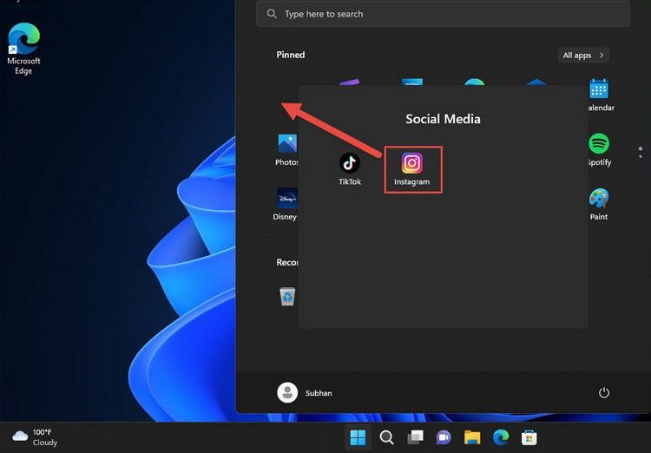
Task: Open the power options menu
Action: point(604,393)
